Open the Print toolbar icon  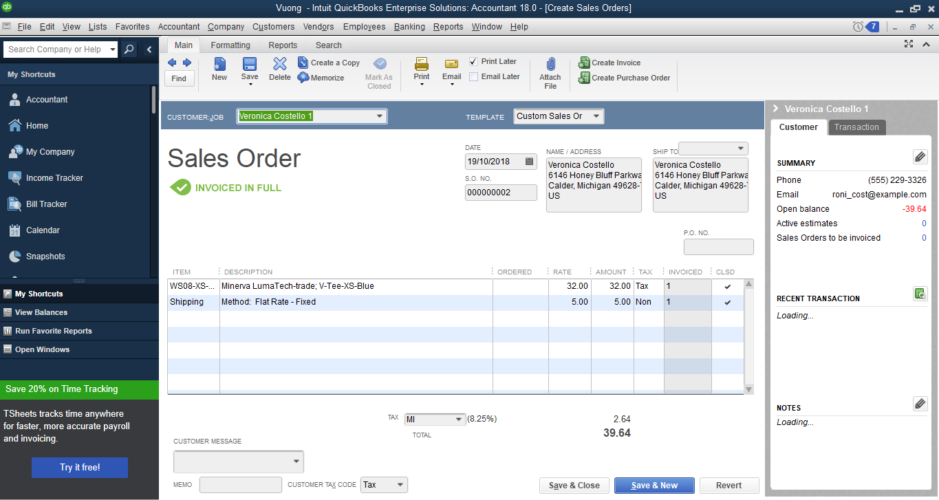422,65
